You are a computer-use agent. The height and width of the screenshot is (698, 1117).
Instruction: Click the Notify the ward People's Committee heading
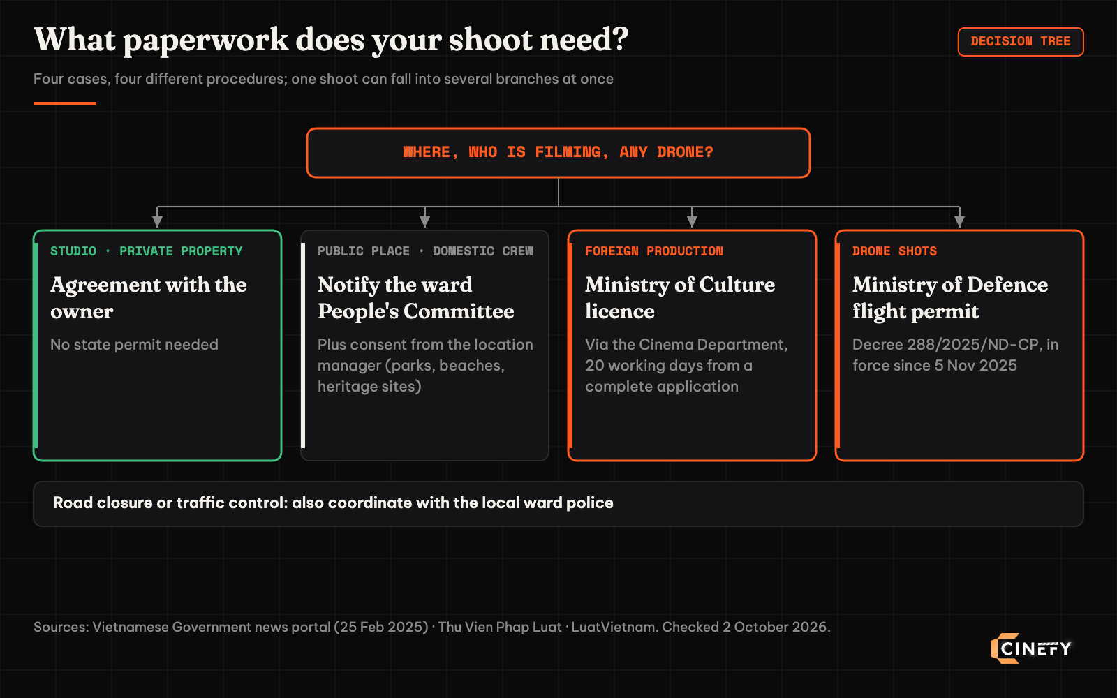pos(416,298)
